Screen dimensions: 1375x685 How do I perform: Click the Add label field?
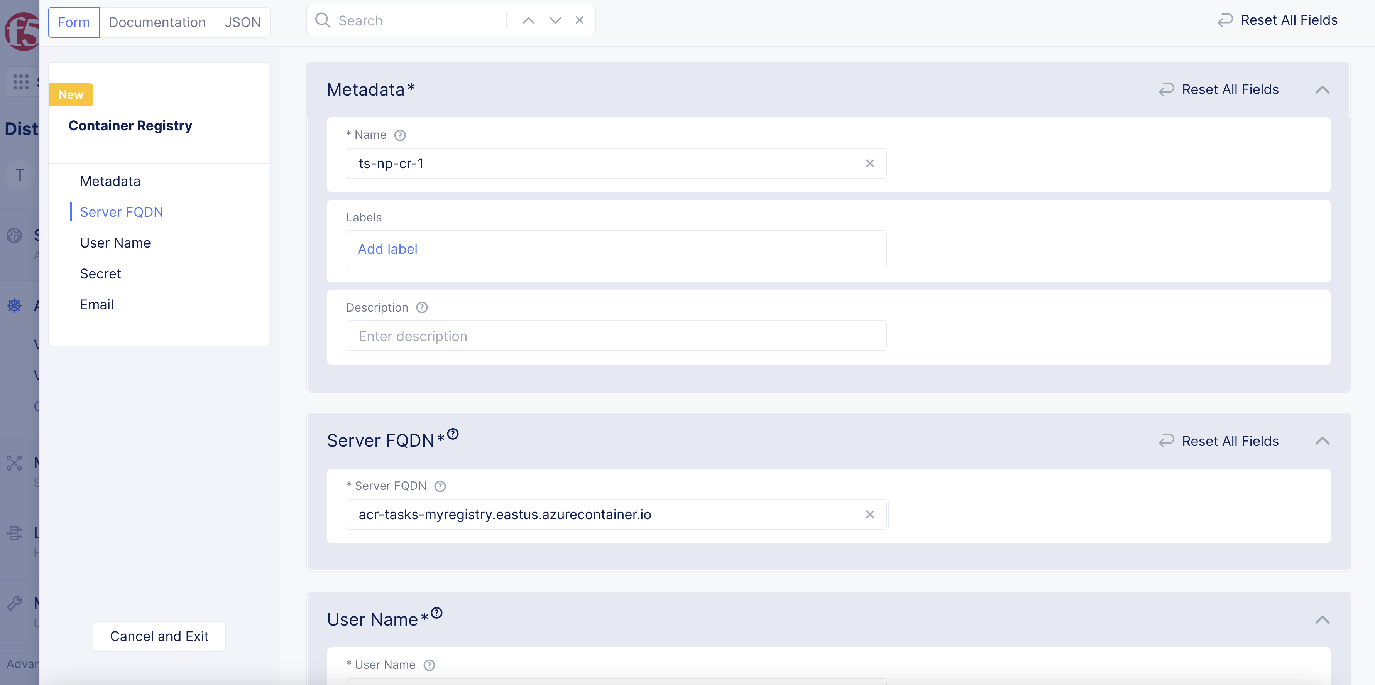[387, 249]
